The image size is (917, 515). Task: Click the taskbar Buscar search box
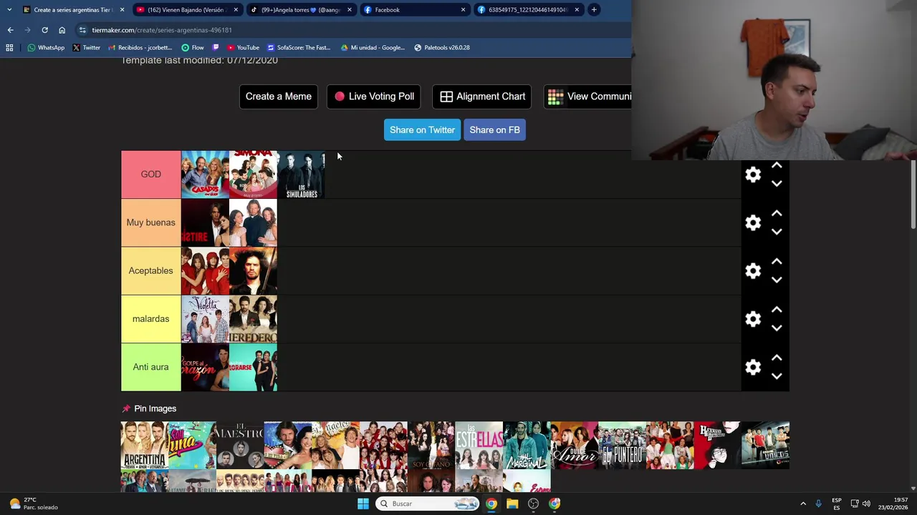pos(428,504)
